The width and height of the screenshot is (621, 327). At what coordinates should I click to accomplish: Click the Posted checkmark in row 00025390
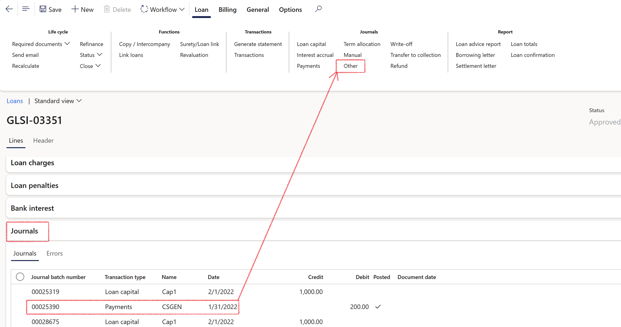[378, 307]
